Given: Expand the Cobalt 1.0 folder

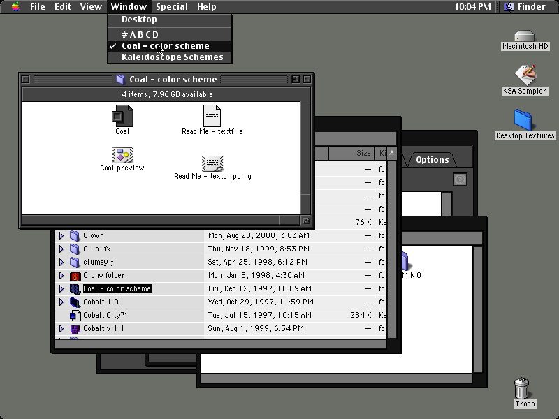Looking at the screenshot, I should coord(61,302).
